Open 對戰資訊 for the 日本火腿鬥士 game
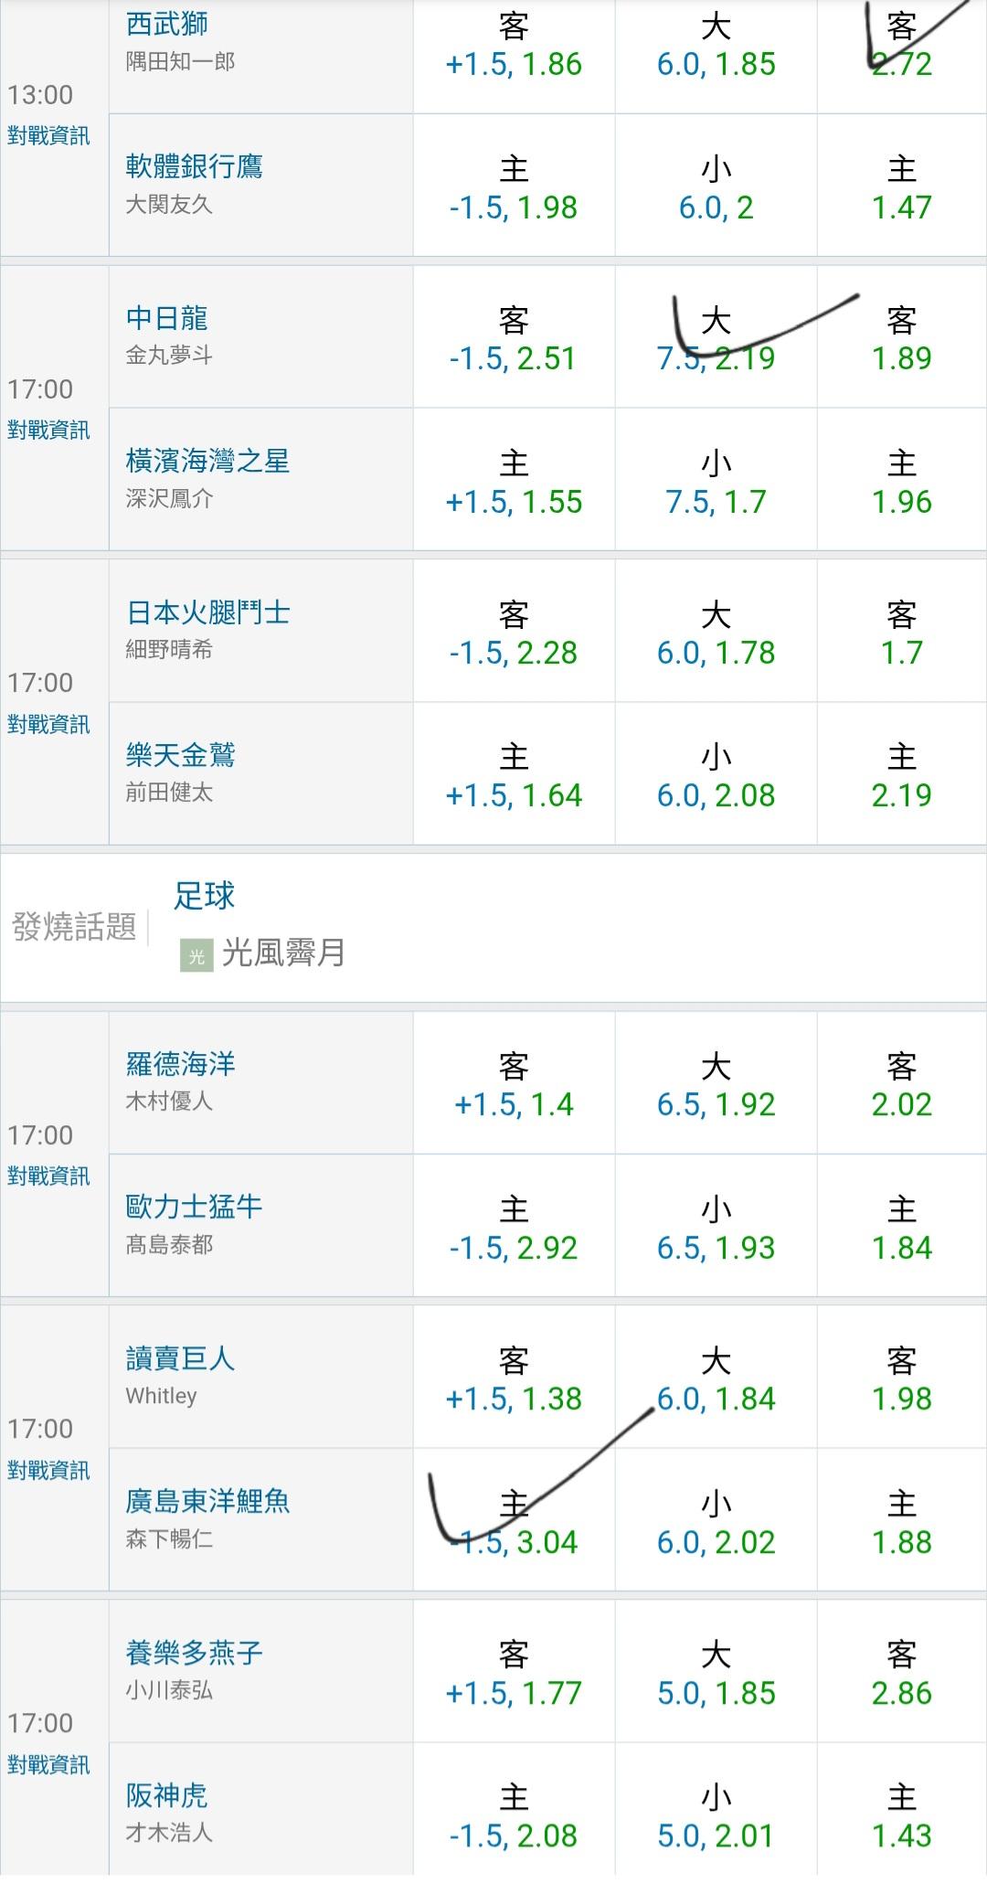The width and height of the screenshot is (987, 1894). [x=49, y=725]
